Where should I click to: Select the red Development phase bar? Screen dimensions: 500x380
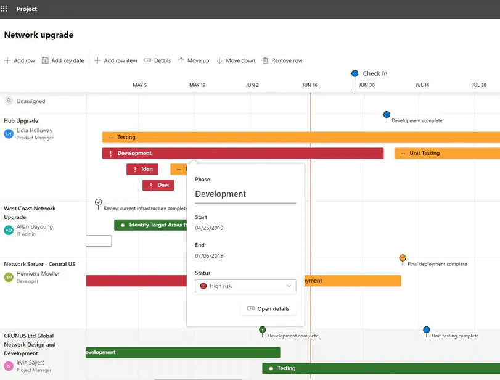243,153
